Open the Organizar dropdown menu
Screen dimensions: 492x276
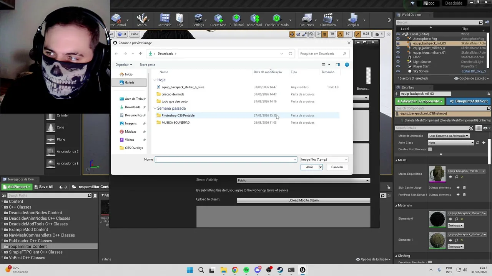point(124,64)
